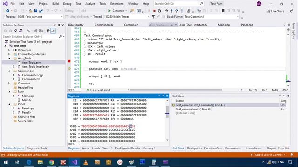Viewport: 298px width, 167px height.
Task: Open the Analyze menu
Action: pos(90,4)
